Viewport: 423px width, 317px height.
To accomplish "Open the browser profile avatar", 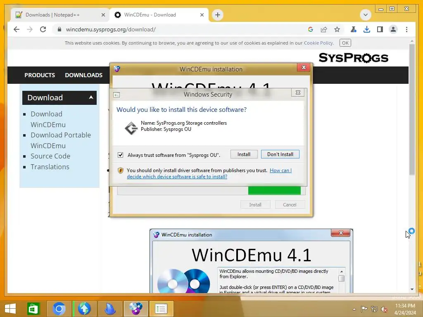I will (x=393, y=29).
